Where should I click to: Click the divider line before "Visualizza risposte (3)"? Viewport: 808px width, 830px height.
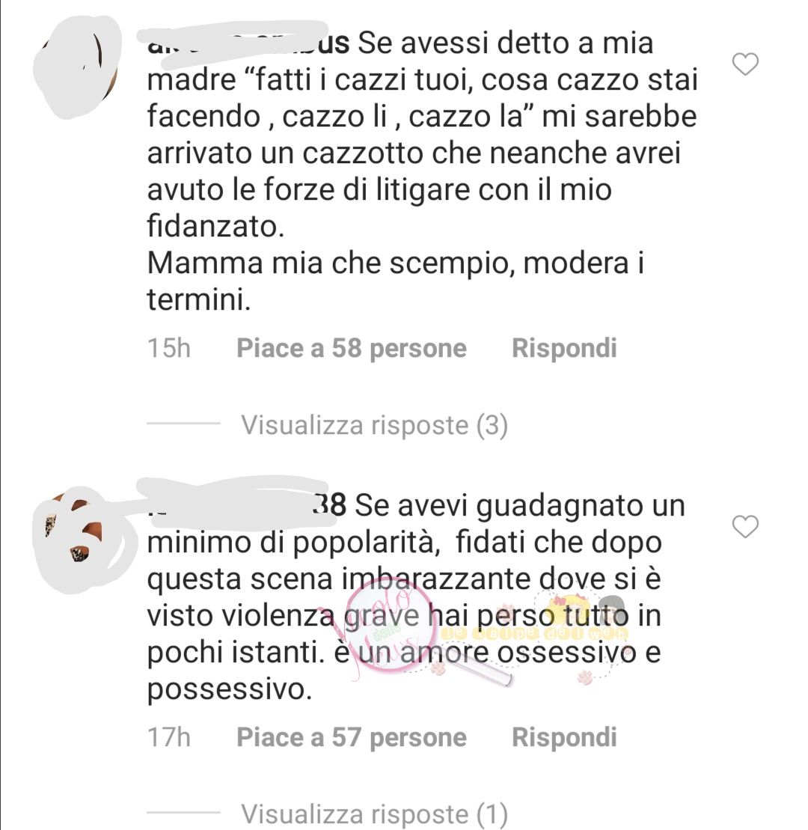183,423
